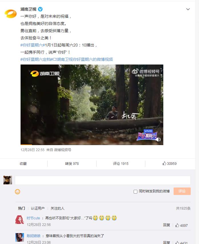Open 湖南卫视你好星期六的微博视频 video link
Image resolution: width=199 pixels, height=244 pixels.
point(83,59)
